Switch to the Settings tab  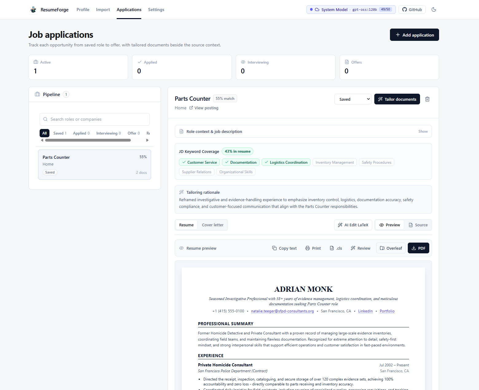(156, 10)
